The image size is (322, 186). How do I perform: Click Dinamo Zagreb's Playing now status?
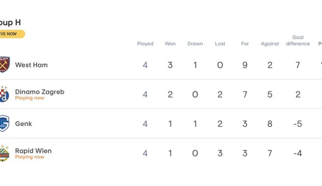[30, 98]
